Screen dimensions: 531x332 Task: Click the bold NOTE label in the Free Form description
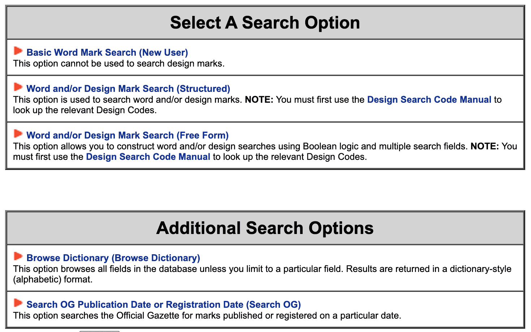point(484,146)
